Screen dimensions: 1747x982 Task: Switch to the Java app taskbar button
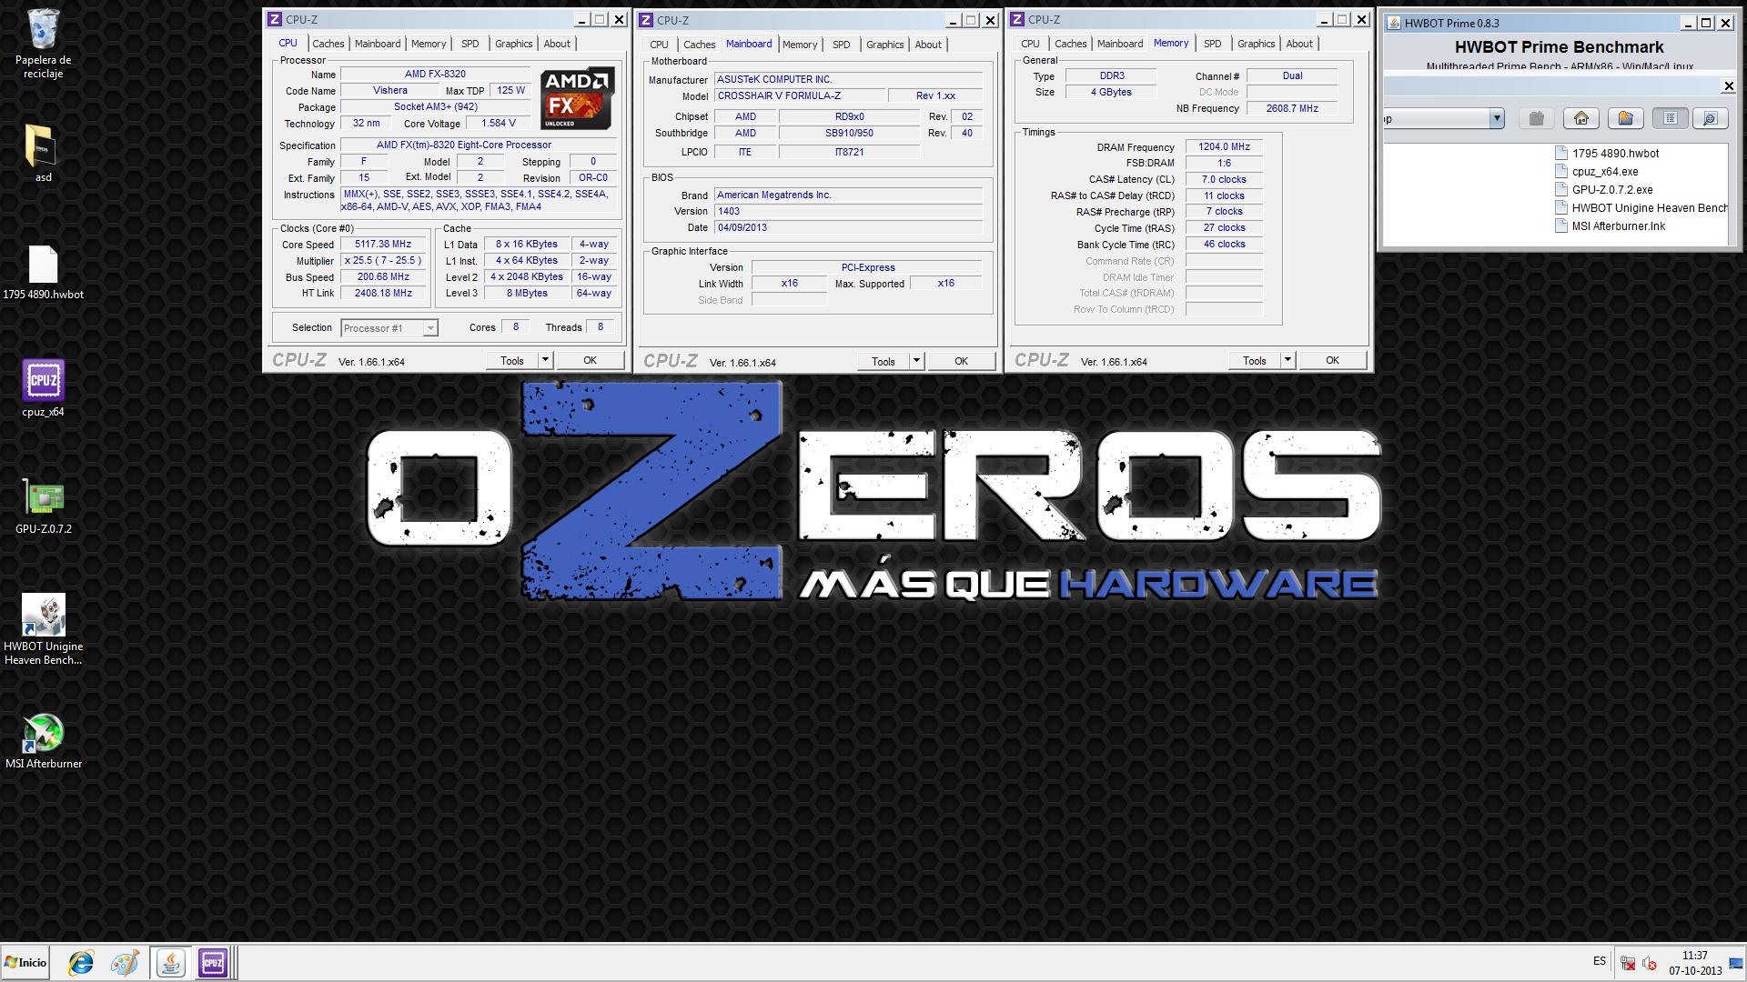[x=170, y=962]
